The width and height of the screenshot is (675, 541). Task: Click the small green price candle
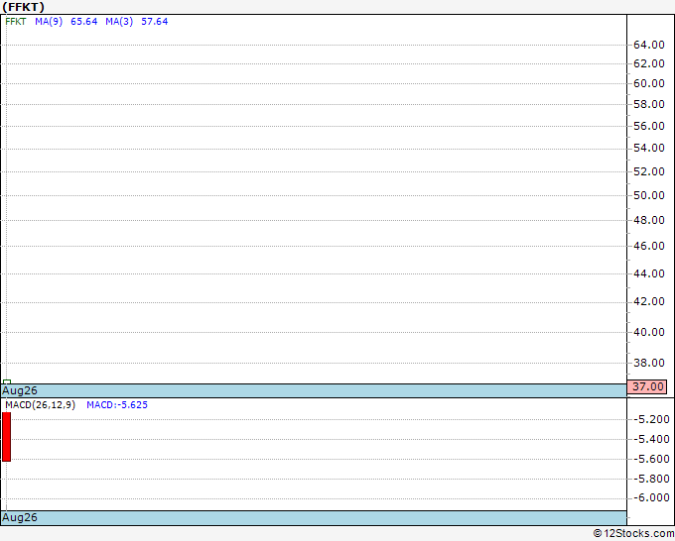(x=7, y=382)
